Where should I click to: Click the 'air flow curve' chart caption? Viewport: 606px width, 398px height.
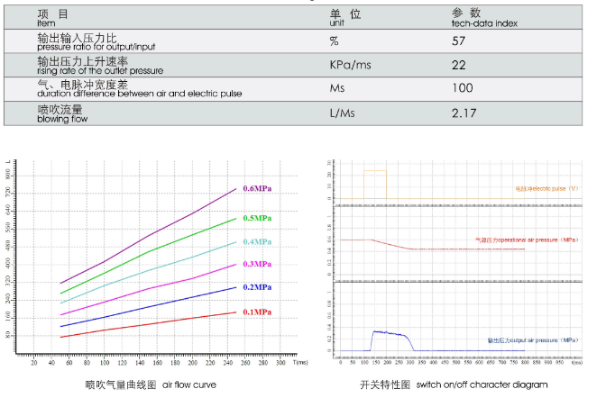[x=151, y=384]
